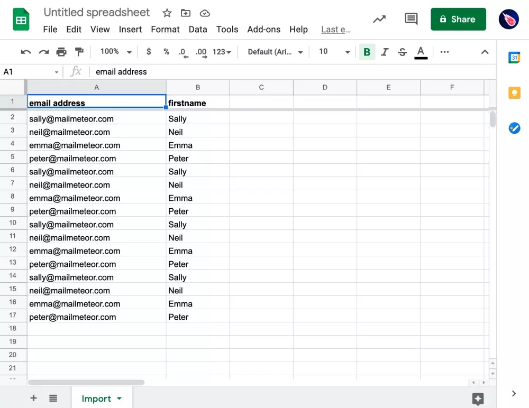Select the paint format roller tool
Image resolution: width=529 pixels, height=408 pixels.
[x=79, y=52]
